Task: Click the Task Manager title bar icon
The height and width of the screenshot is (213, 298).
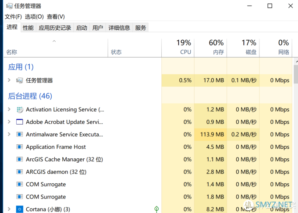Action: pos(9,6)
